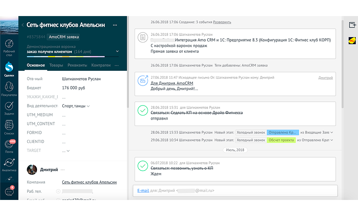This screenshot has width=358, height=216.
Task: Expand the TARGET field chevron
Action: 68,151
